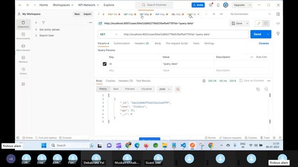
Task: Open the Collections sidebar panel
Action: point(23,25)
